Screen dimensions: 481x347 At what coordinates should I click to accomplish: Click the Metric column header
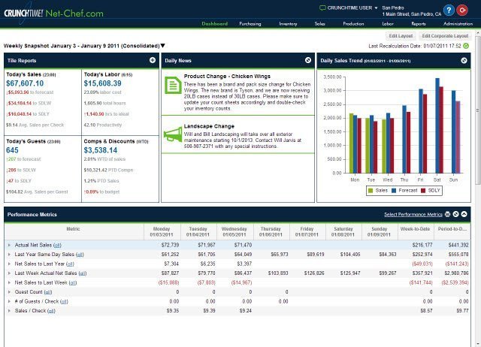[x=74, y=232]
